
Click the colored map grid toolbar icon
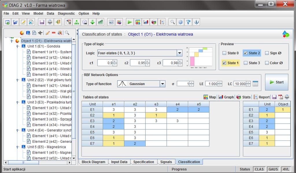point(138,22)
